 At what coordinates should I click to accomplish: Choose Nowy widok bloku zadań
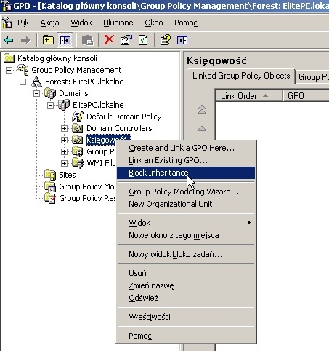(x=186, y=254)
